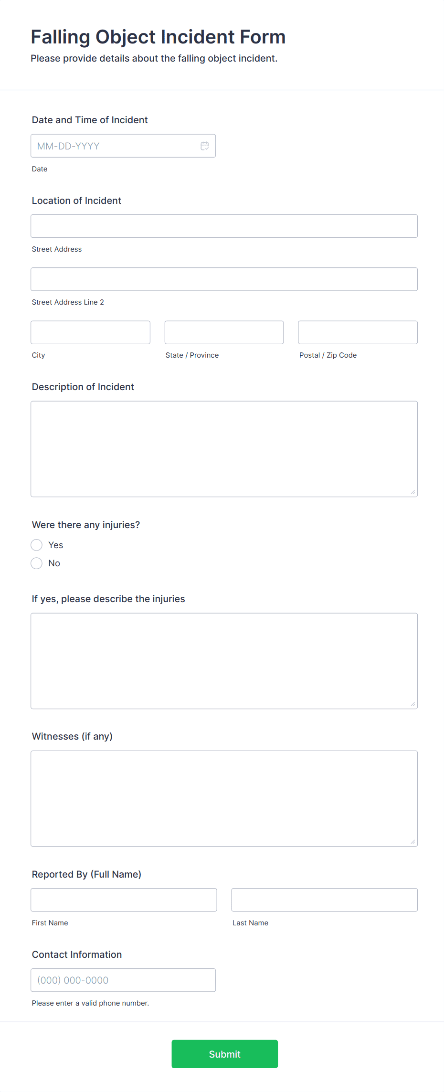Click the Description textarea resize grip
The image size is (444, 1092).
pyautogui.click(x=412, y=492)
